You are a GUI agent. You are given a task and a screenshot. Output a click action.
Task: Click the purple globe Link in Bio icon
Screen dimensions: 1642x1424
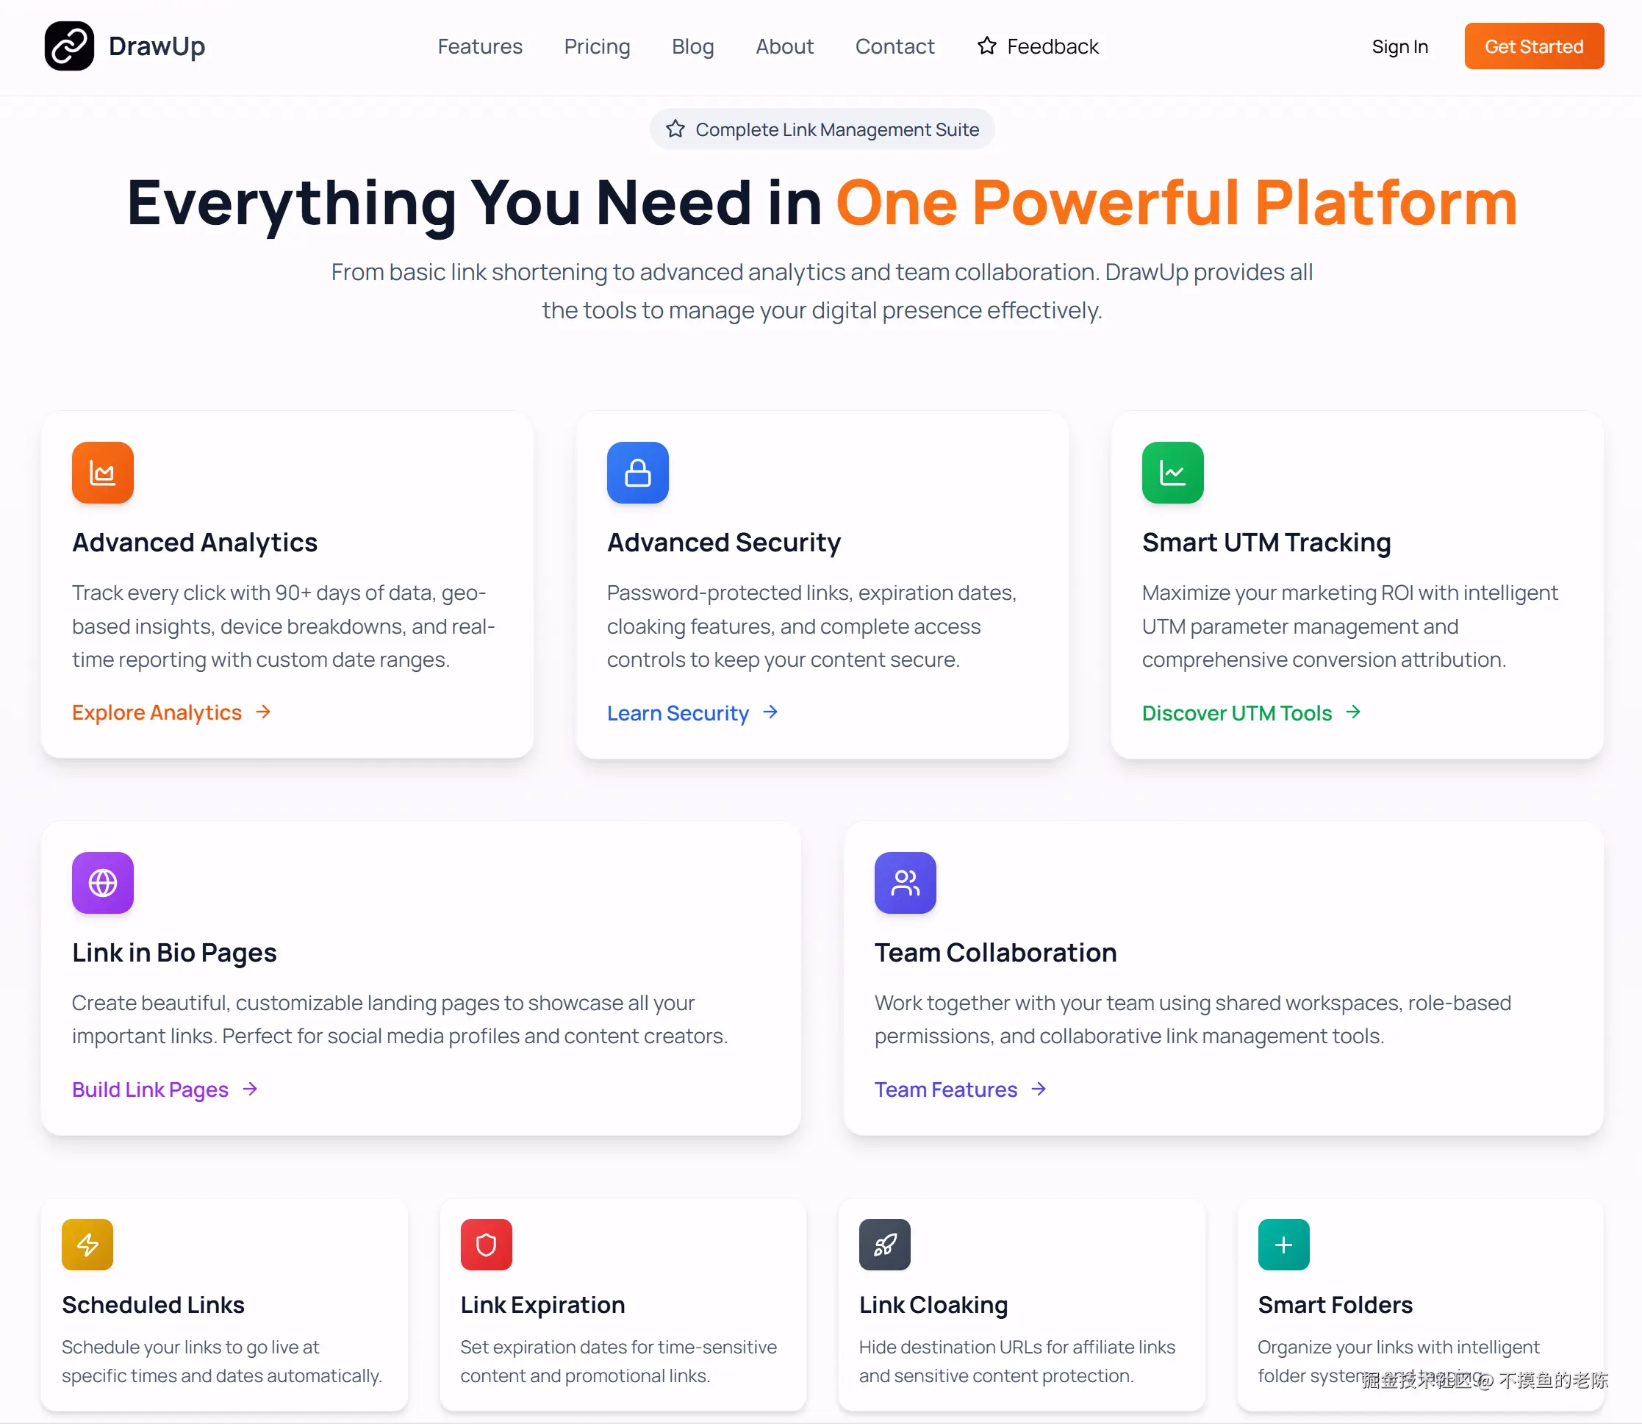(102, 883)
